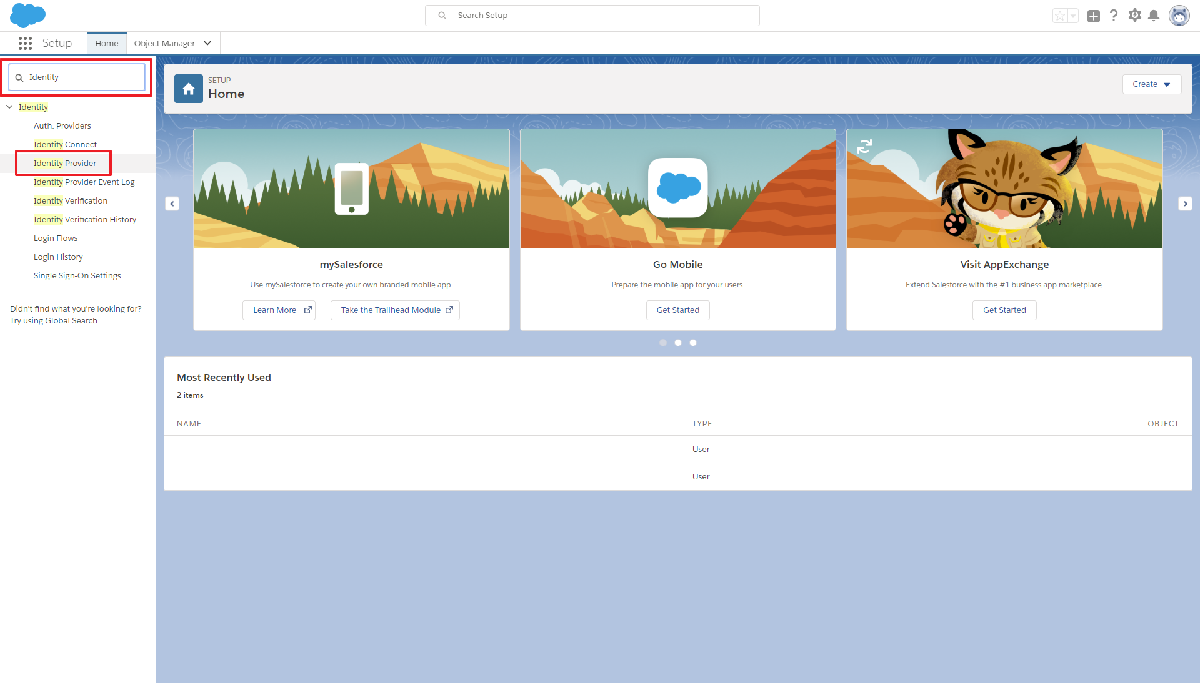Click the NAME column header

point(189,424)
